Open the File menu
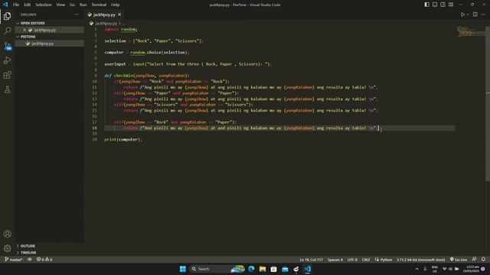The height and width of the screenshot is (275, 490). click(16, 5)
